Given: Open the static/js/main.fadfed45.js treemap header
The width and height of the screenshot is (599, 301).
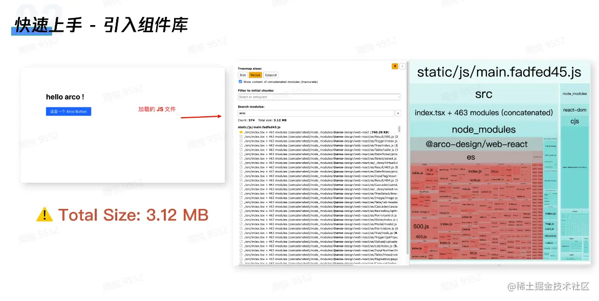Looking at the screenshot, I should (499, 72).
